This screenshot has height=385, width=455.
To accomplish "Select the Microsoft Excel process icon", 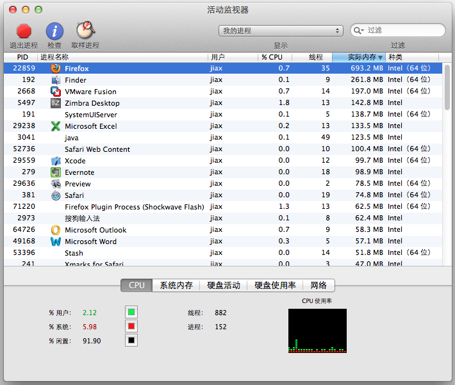I will point(56,126).
